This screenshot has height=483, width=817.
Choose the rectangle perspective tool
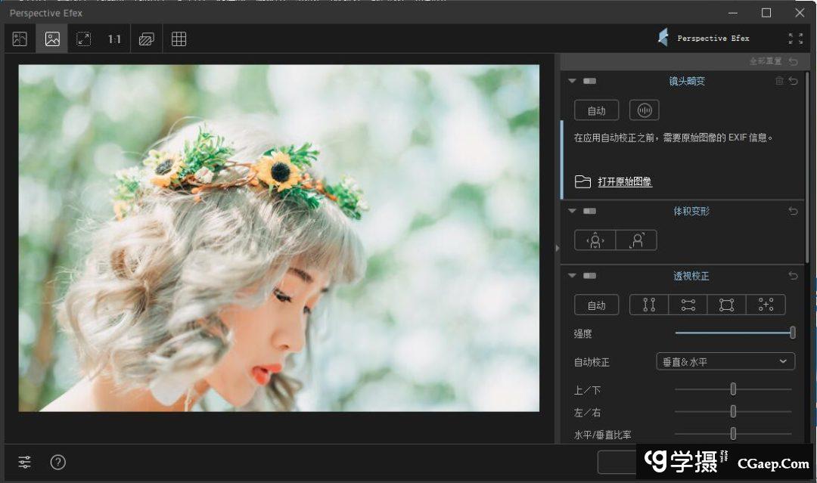click(726, 305)
